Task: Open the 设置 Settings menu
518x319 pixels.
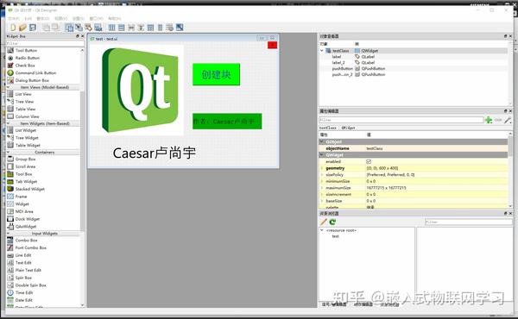Action: 79,18
